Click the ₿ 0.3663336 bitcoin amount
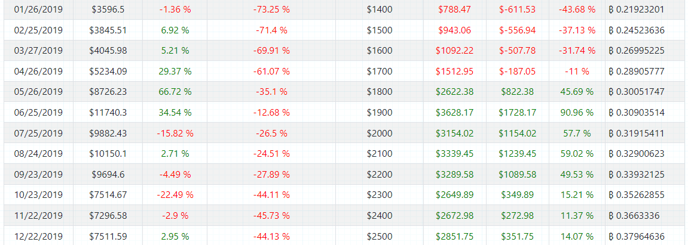Screen dimensions: 688x245 [634, 216]
